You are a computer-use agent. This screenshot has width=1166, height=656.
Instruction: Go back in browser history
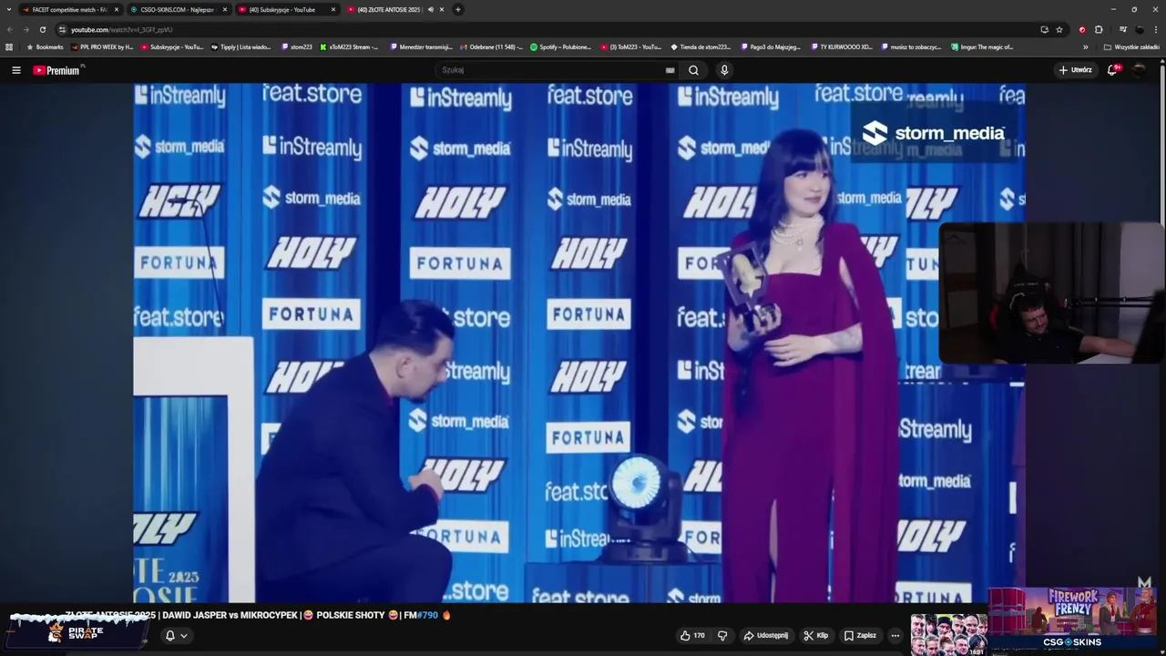coord(10,29)
